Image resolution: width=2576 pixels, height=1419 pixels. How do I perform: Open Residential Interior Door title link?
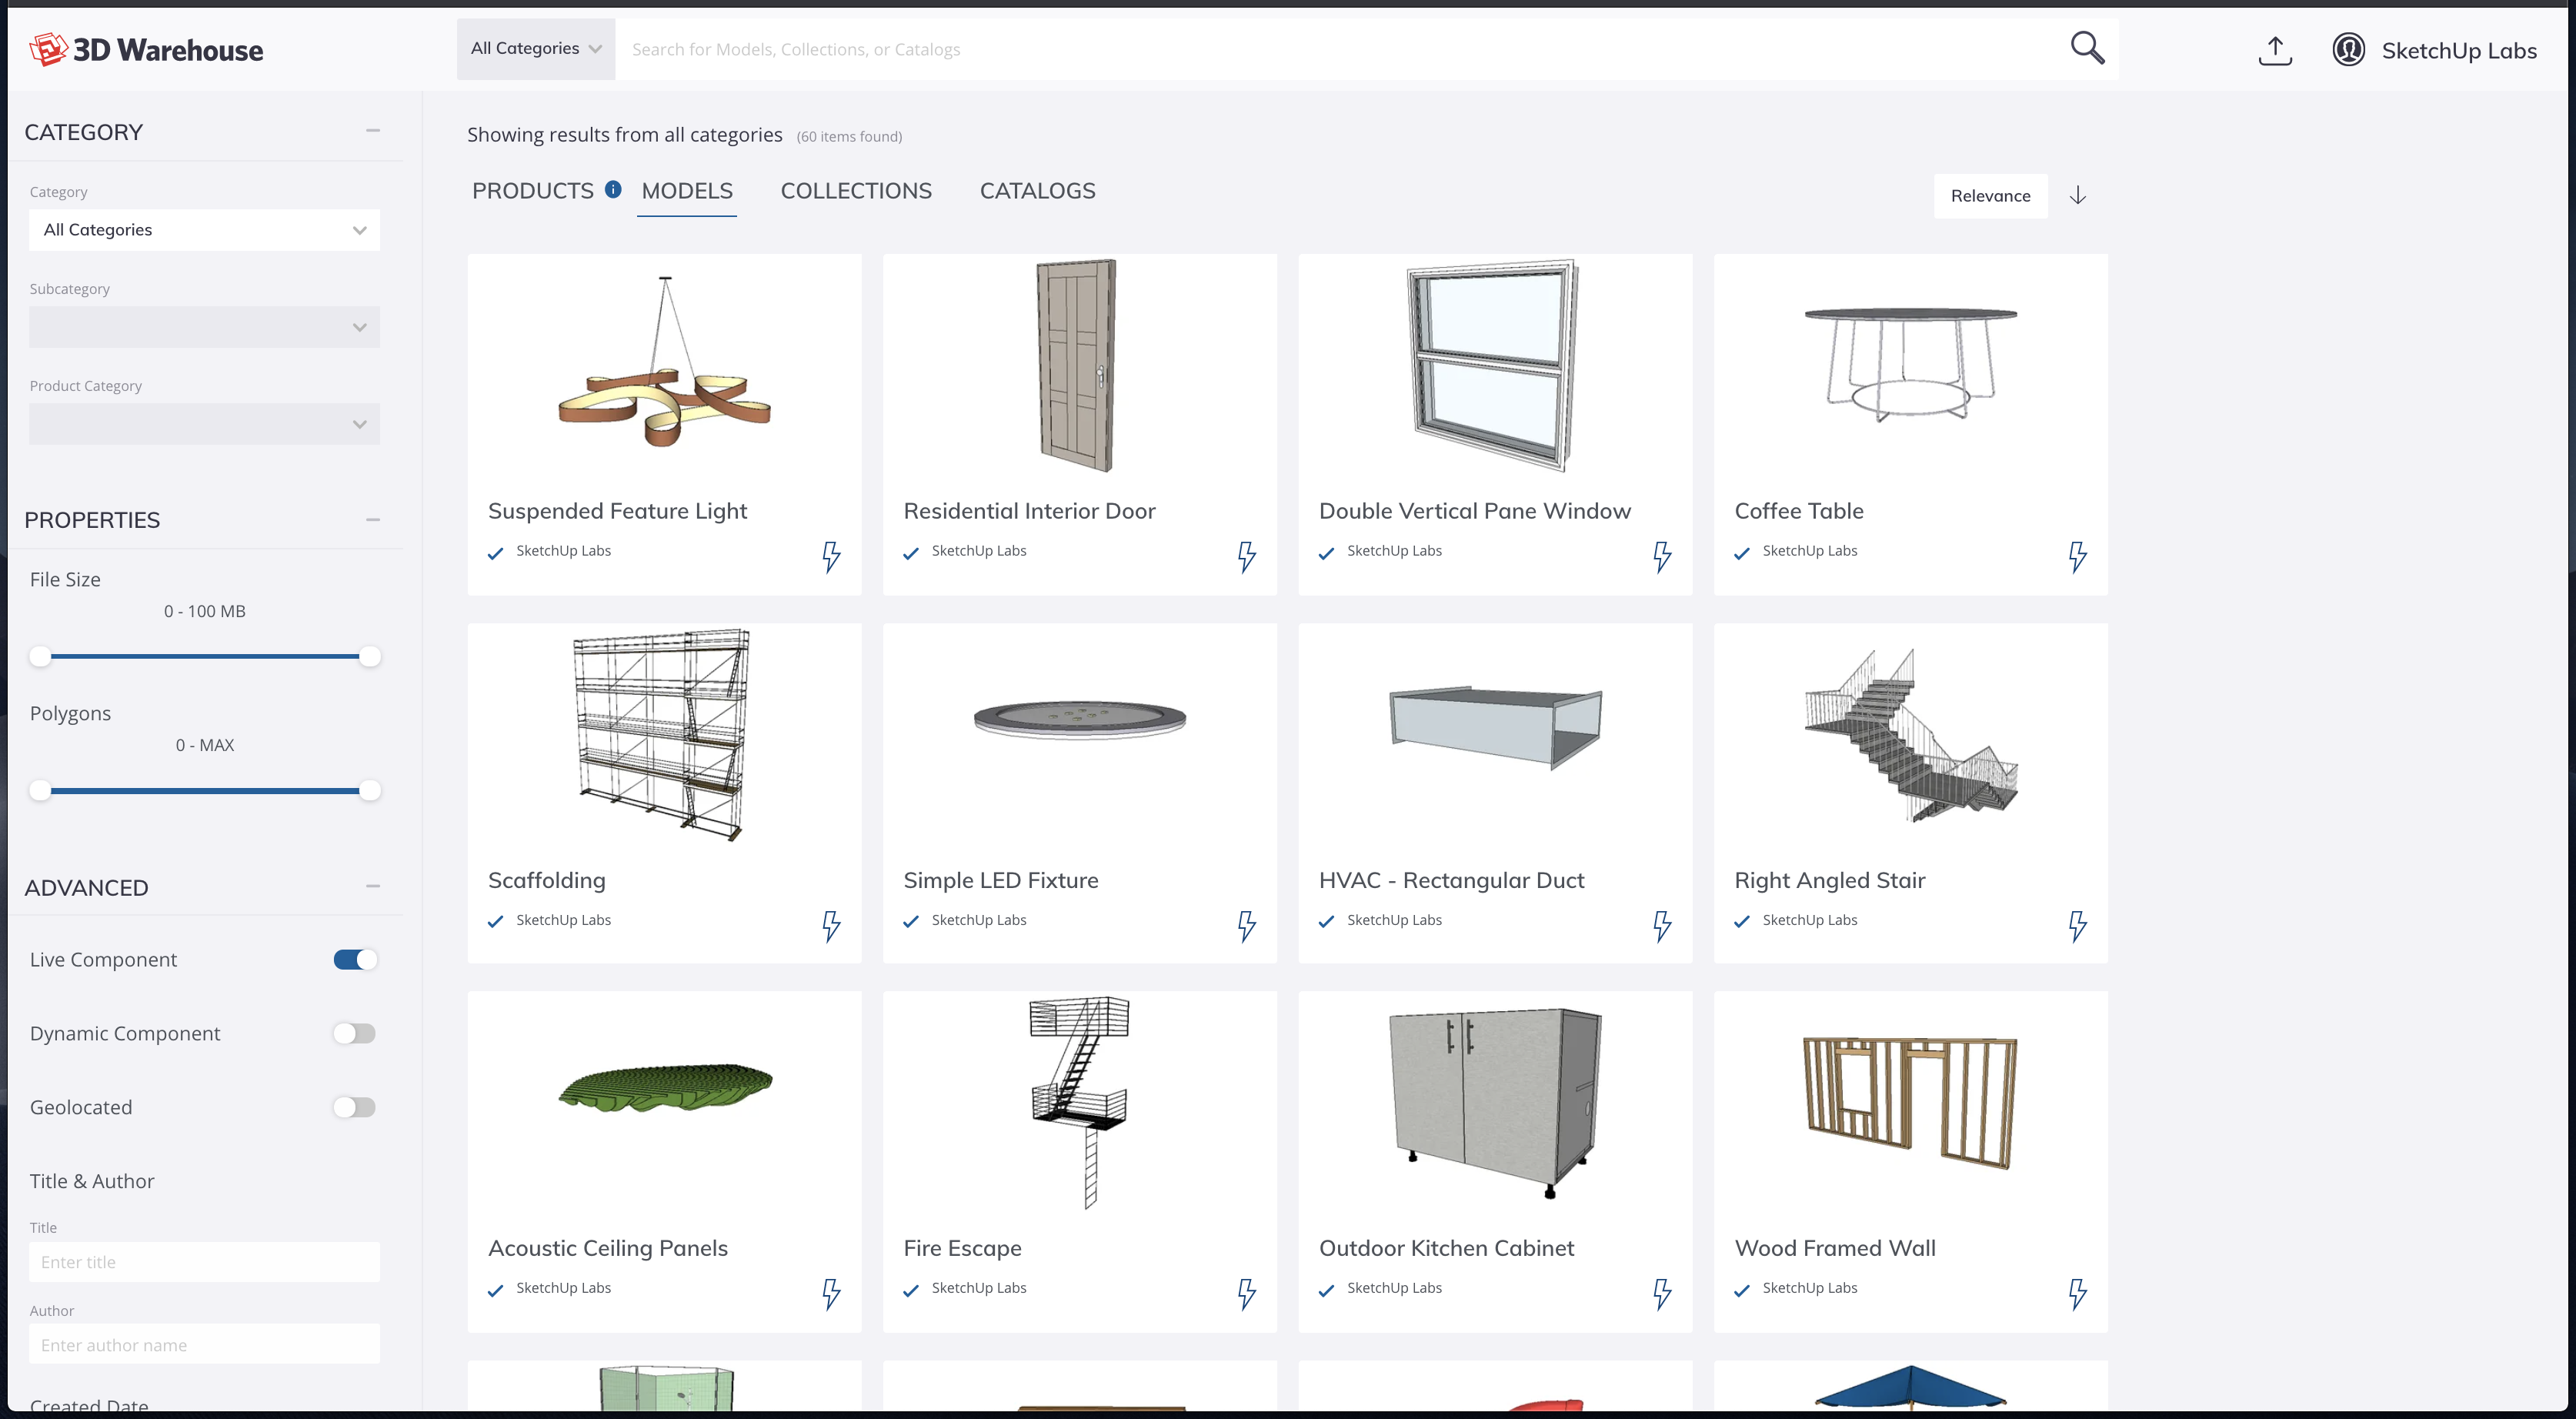coord(1029,511)
